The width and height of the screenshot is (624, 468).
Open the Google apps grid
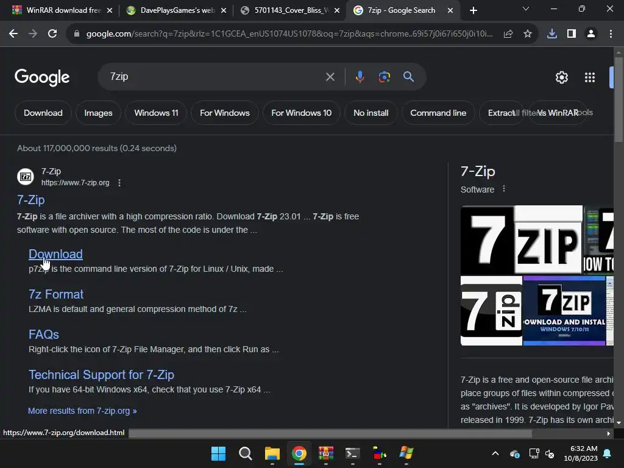(x=590, y=77)
